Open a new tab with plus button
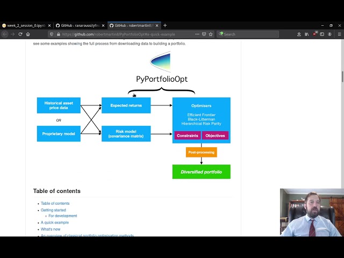 click(165, 25)
